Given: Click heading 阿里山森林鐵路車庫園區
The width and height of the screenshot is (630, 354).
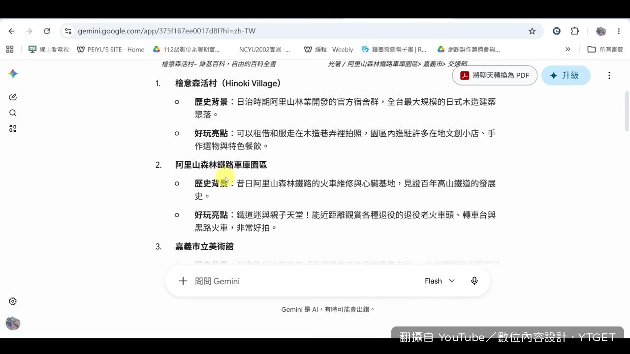Looking at the screenshot, I should click(221, 165).
